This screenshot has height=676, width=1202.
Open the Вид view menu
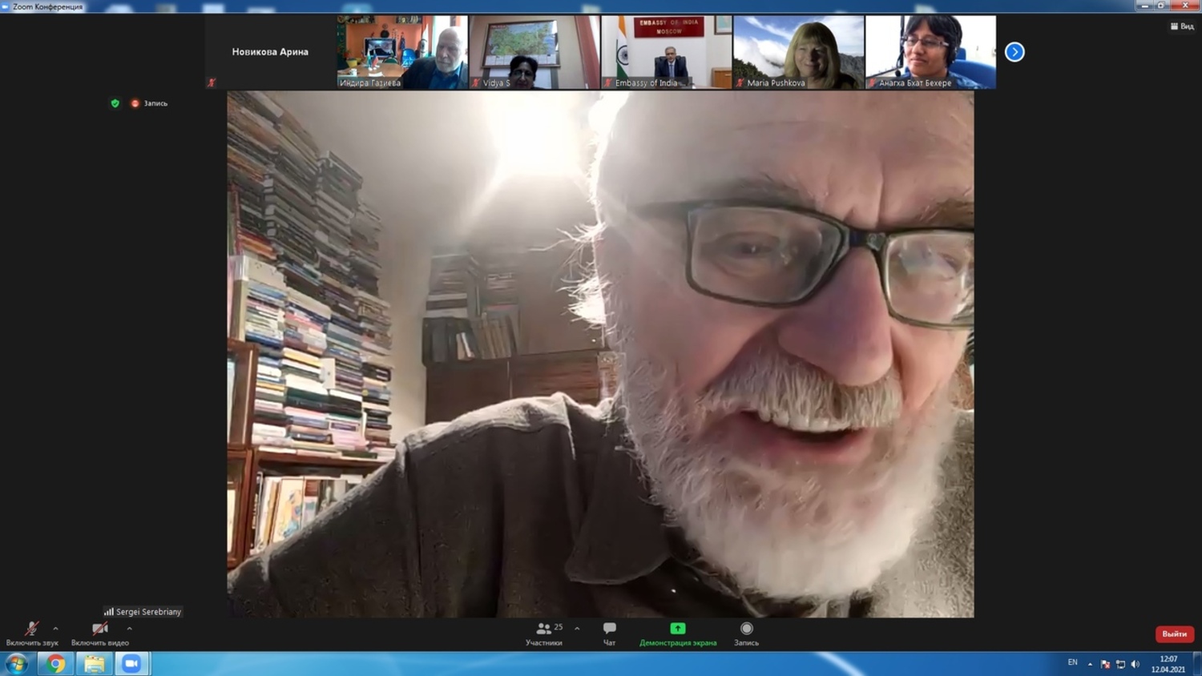[1182, 26]
